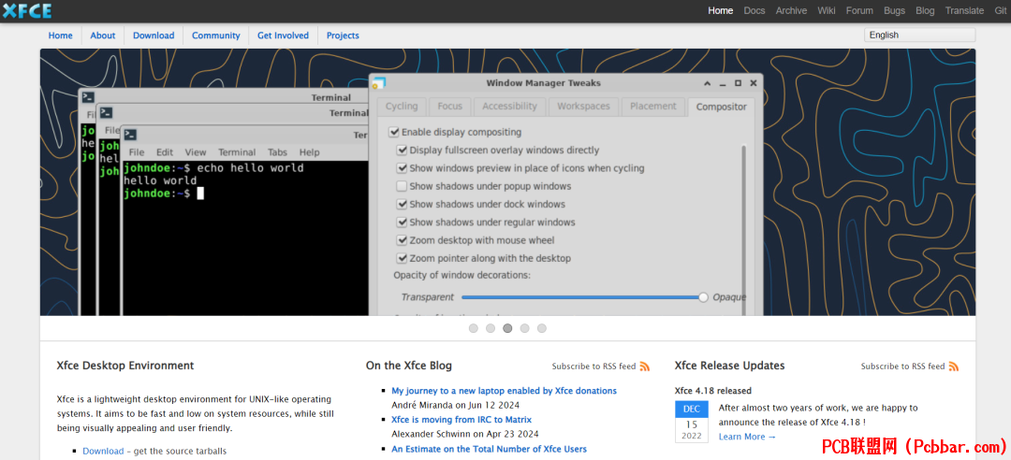This screenshot has height=460, width=1011.
Task: Open Archive in the dark top bar
Action: (x=791, y=10)
